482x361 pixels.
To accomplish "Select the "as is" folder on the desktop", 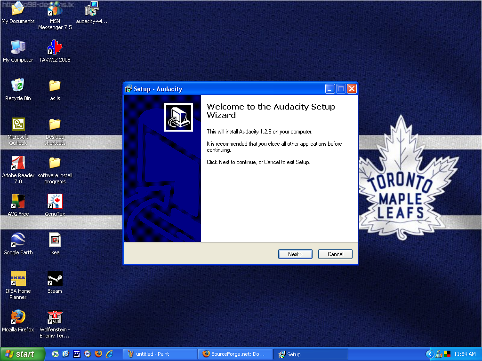I will (x=55, y=90).
